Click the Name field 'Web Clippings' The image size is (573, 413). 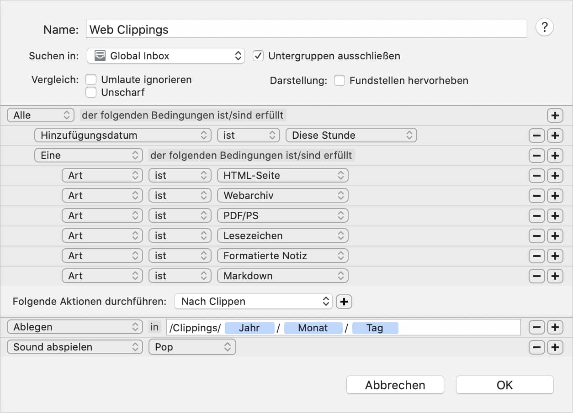coord(307,29)
